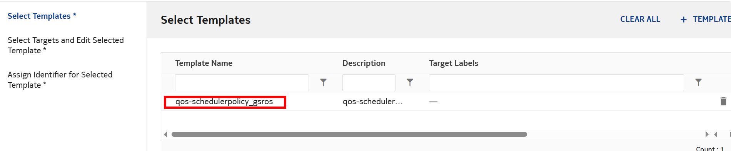
Task: Click the truncated qos-scheduler description cell
Action: point(373,102)
